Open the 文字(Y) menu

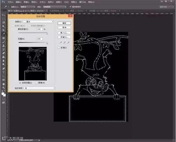(42, 2)
